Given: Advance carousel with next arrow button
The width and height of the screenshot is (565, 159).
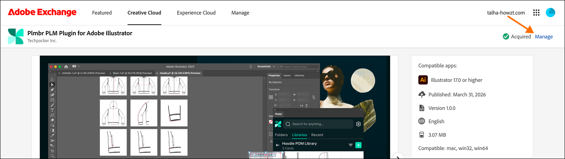Looking at the screenshot, I should 398,157.
